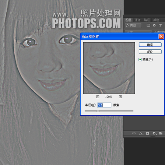Filter layers by pixel layers icon
The height and width of the screenshot is (165, 165).
pos(148,25)
